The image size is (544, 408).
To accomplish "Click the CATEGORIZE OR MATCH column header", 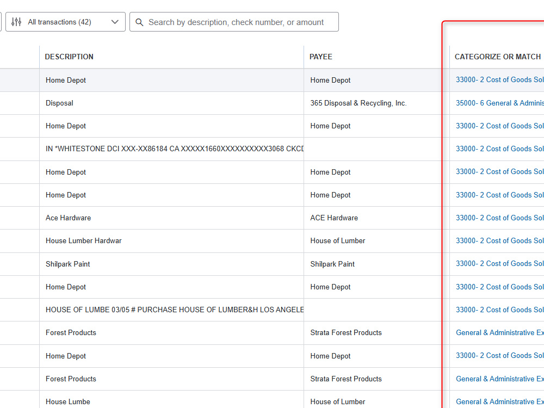I will coord(498,57).
